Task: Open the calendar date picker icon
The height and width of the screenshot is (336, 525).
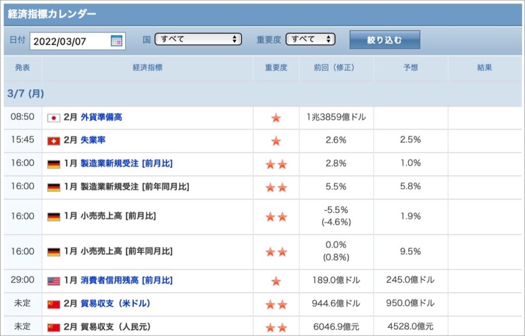Action: coord(116,41)
